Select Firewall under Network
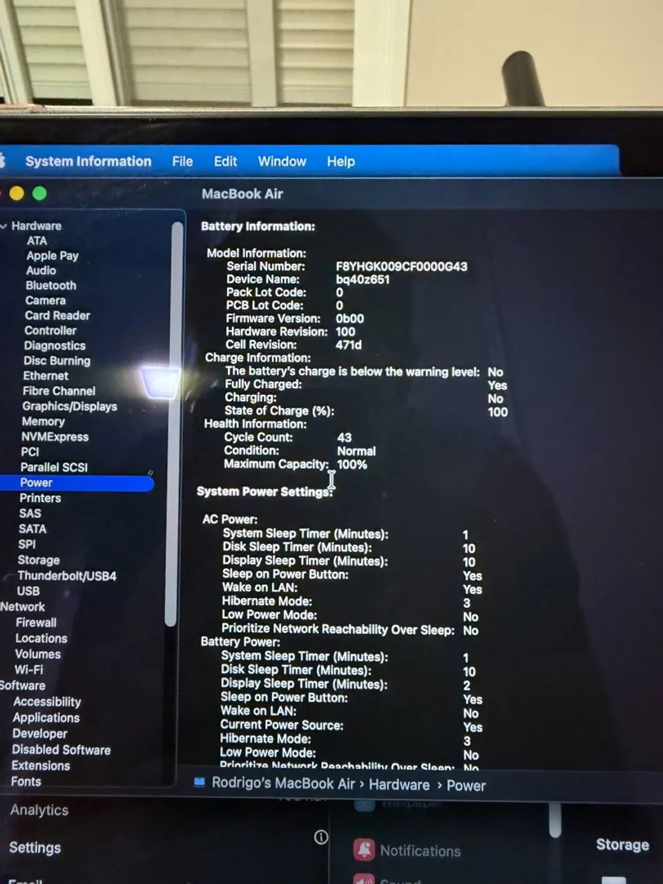 coord(36,622)
